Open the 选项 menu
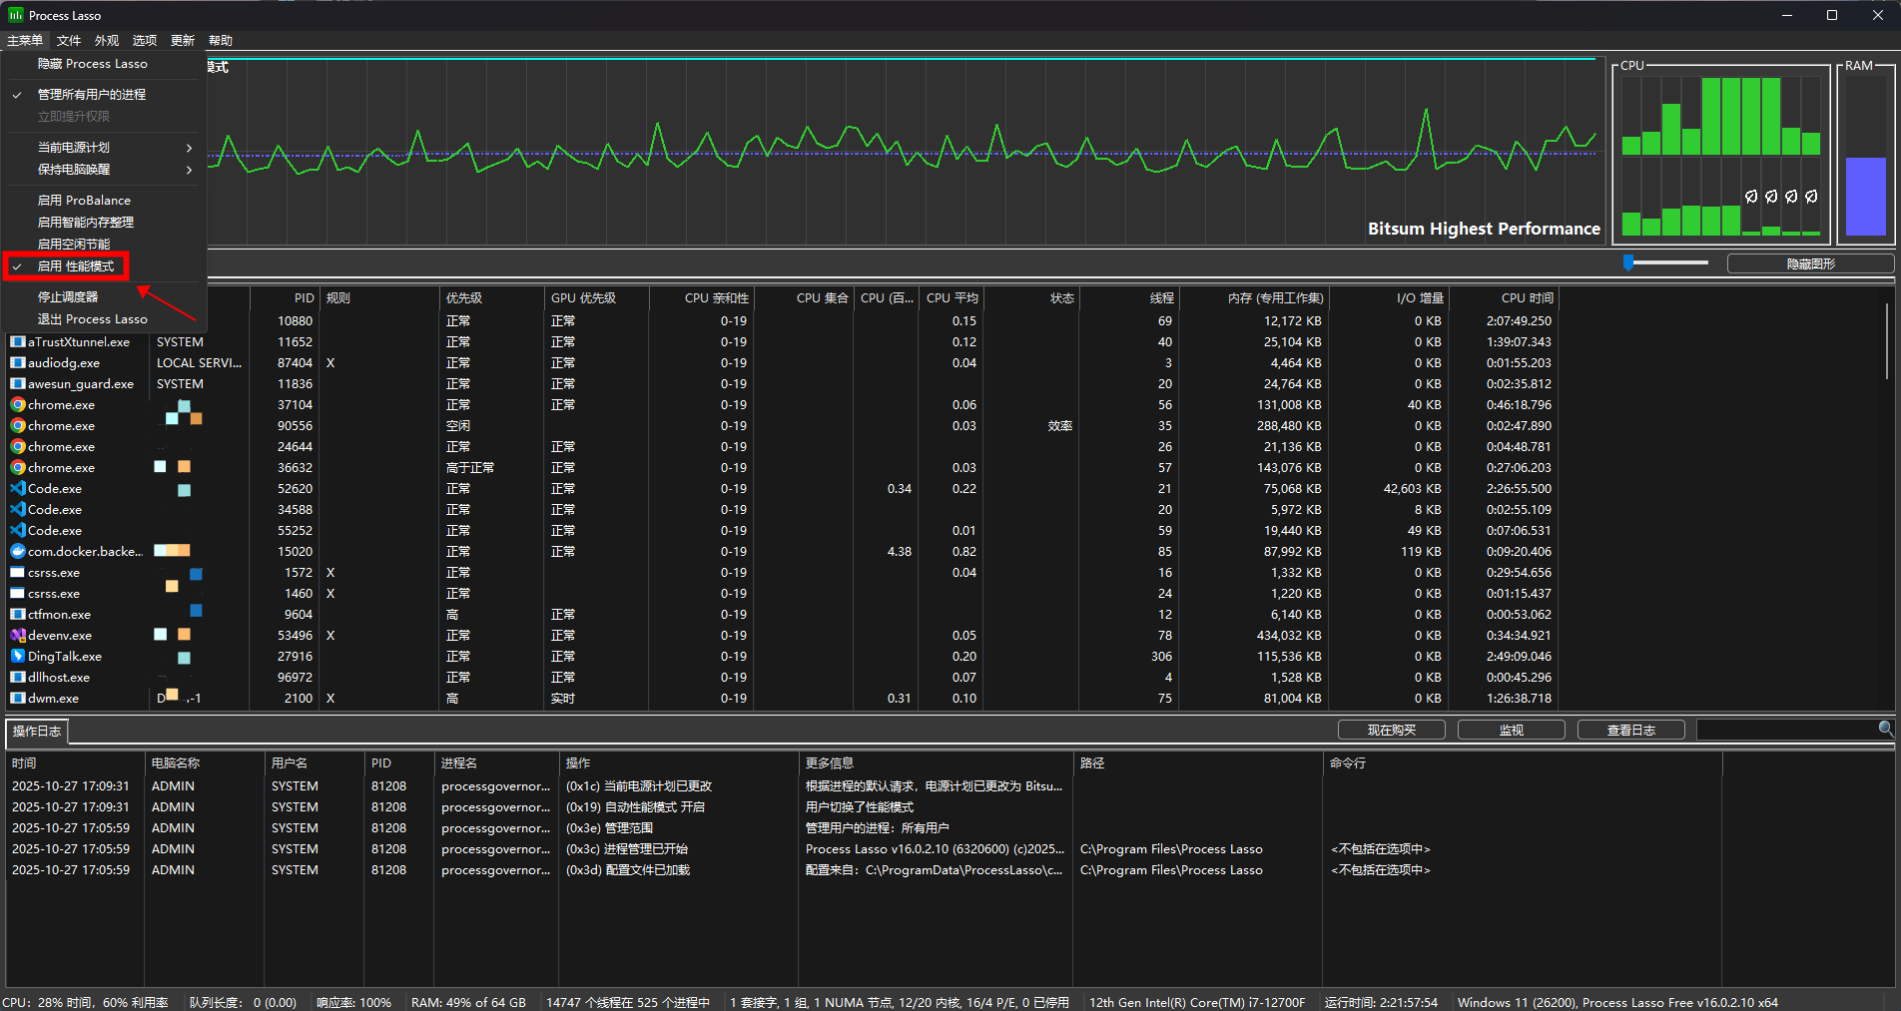The image size is (1901, 1011). pyautogui.click(x=145, y=41)
